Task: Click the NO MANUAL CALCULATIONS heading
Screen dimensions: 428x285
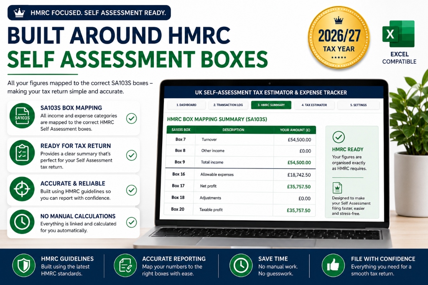Action: pos(78,216)
